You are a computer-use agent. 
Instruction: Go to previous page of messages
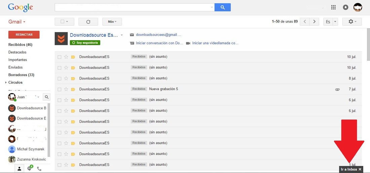[x=305, y=21]
